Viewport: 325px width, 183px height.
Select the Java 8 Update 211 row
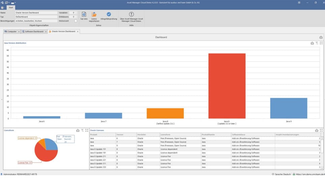pos(205,156)
